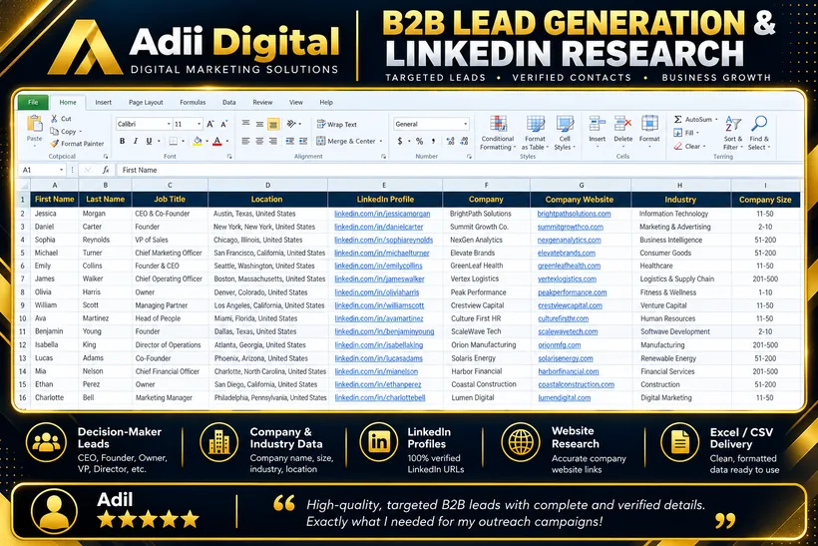
Task: Click the Format cells icon
Action: [x=649, y=124]
